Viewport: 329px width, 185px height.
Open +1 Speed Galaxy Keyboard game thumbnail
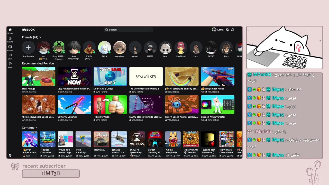click(74, 76)
